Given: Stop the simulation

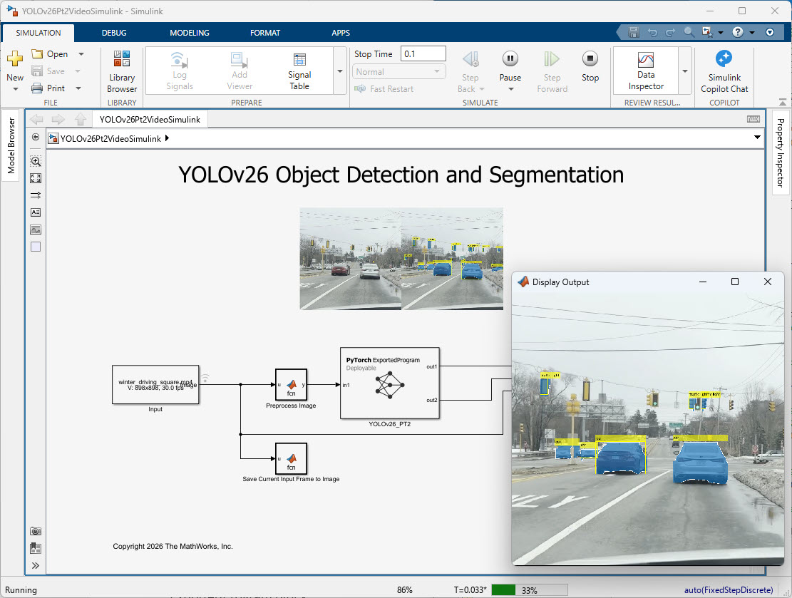Looking at the screenshot, I should (590, 66).
